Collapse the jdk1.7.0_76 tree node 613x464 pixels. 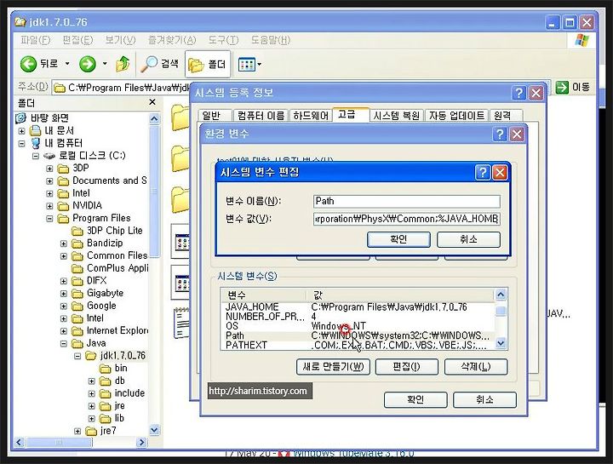pyautogui.click(x=77, y=356)
